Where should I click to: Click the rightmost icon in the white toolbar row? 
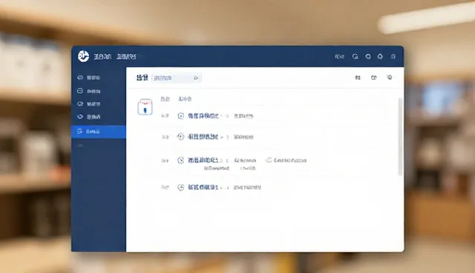390,77
